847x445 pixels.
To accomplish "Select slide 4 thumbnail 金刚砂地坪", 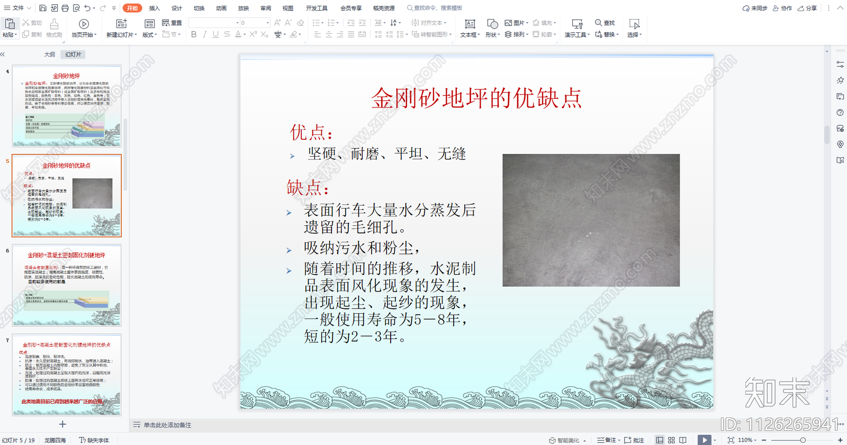I will click(67, 106).
